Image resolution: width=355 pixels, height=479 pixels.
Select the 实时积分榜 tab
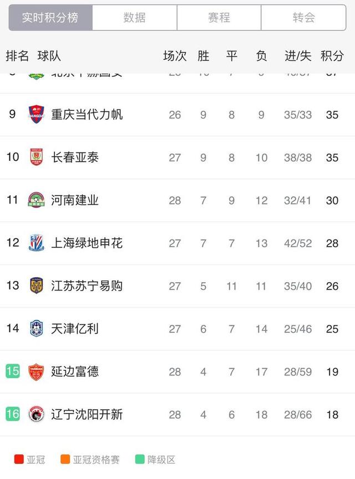[x=50, y=17]
